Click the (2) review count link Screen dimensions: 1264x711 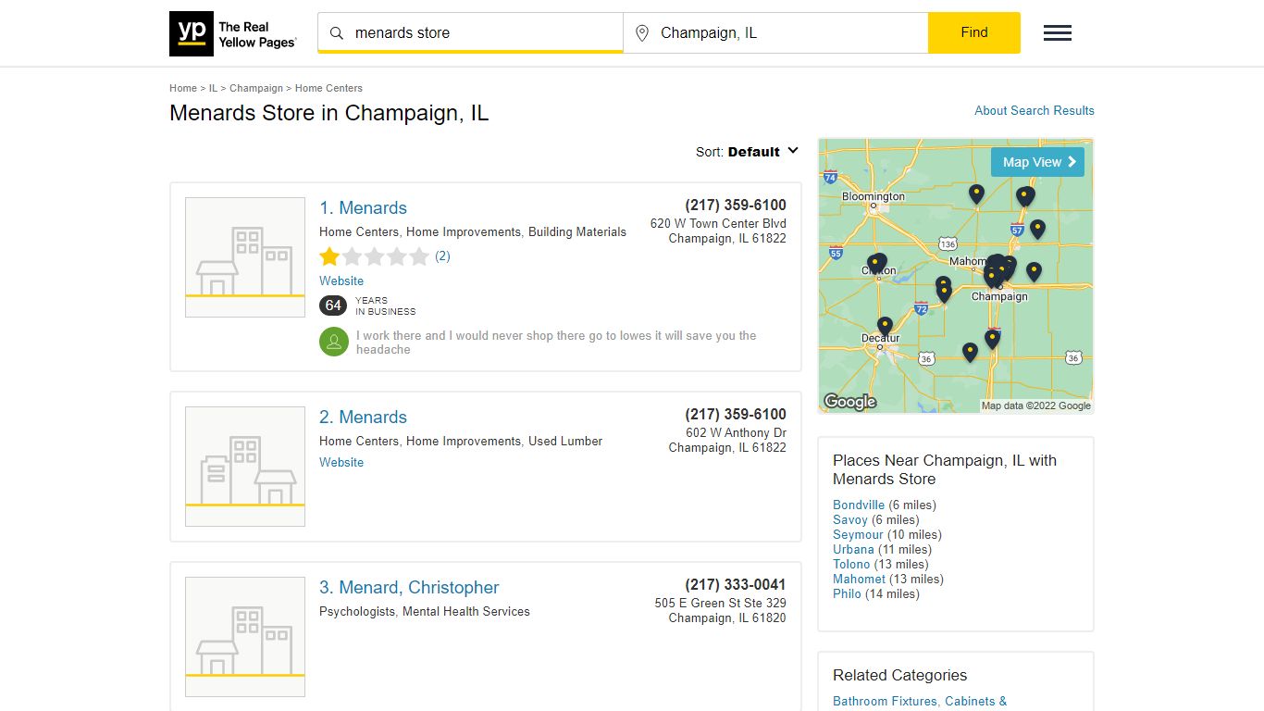(x=442, y=256)
